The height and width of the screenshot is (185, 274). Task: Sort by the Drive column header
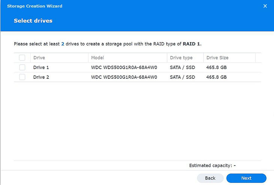click(59, 58)
